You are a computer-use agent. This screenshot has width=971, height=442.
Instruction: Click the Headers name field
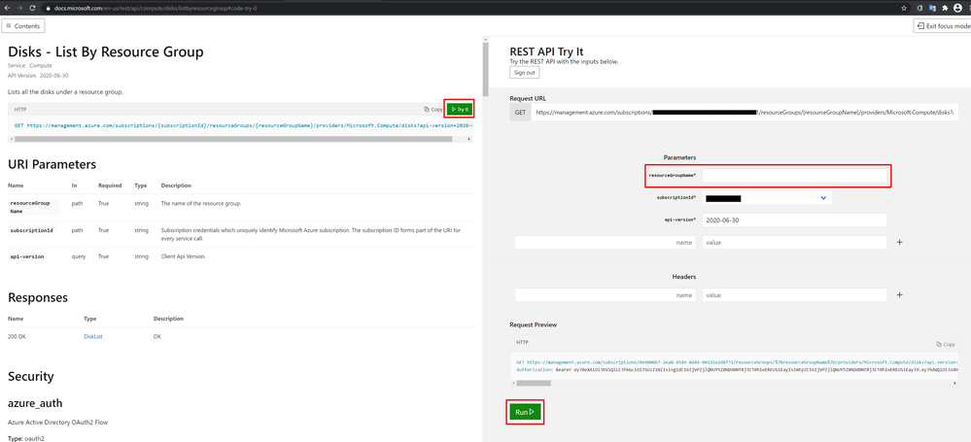[605, 295]
